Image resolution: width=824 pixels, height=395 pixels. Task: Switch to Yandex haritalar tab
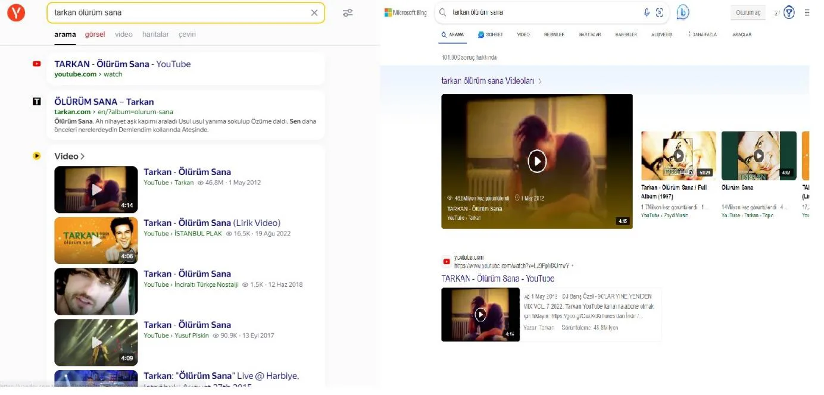pyautogui.click(x=155, y=35)
